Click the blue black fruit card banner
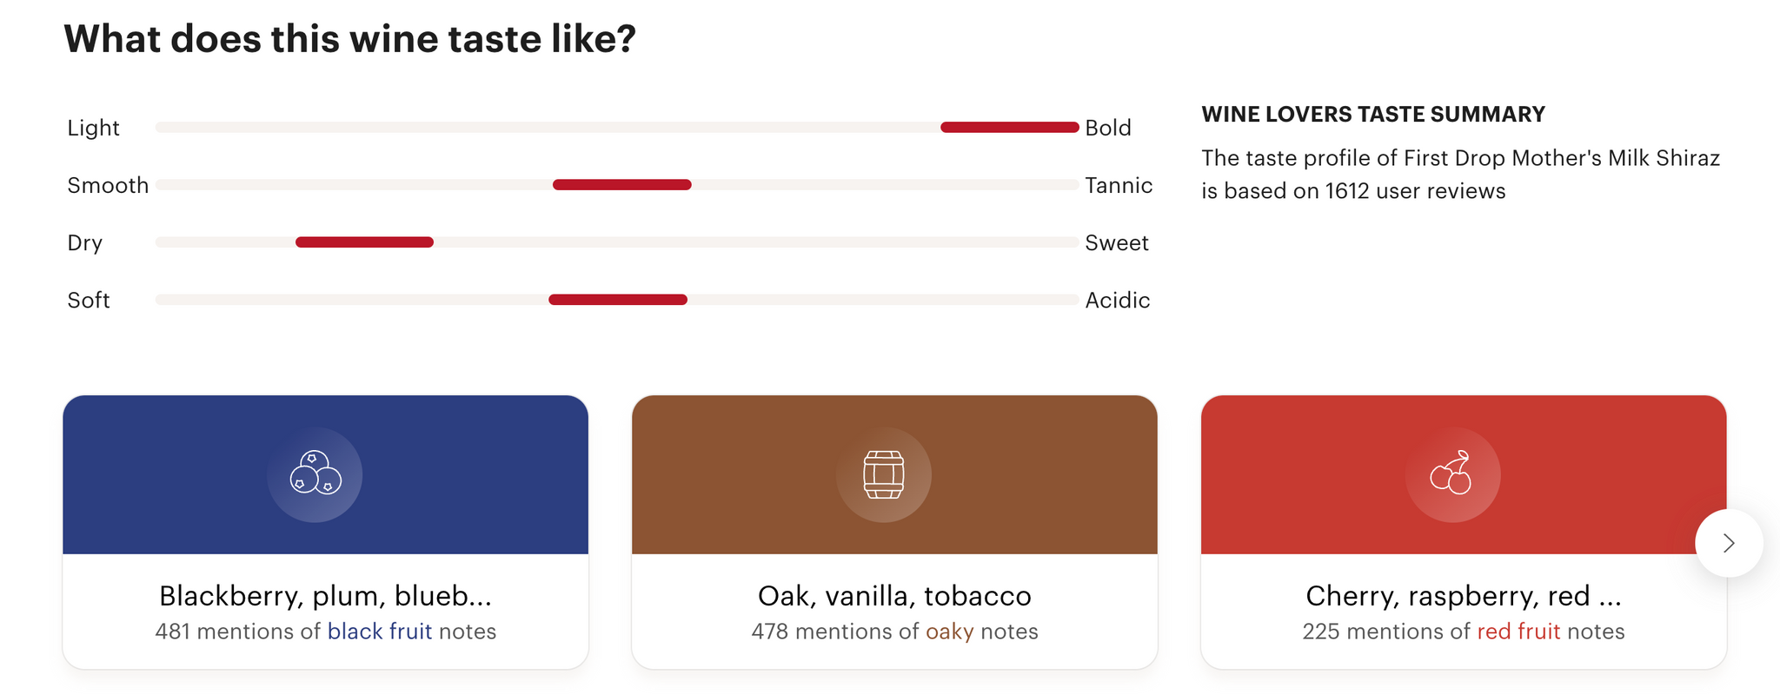The image size is (1780, 695). pos(326,474)
